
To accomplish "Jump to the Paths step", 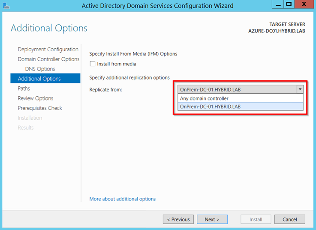I will point(24,88).
